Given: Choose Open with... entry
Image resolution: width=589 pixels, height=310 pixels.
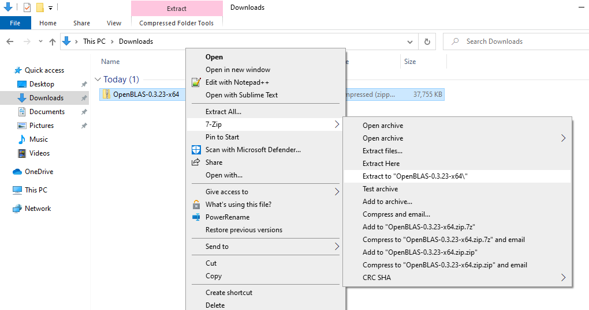Looking at the screenshot, I should pos(266,175).
